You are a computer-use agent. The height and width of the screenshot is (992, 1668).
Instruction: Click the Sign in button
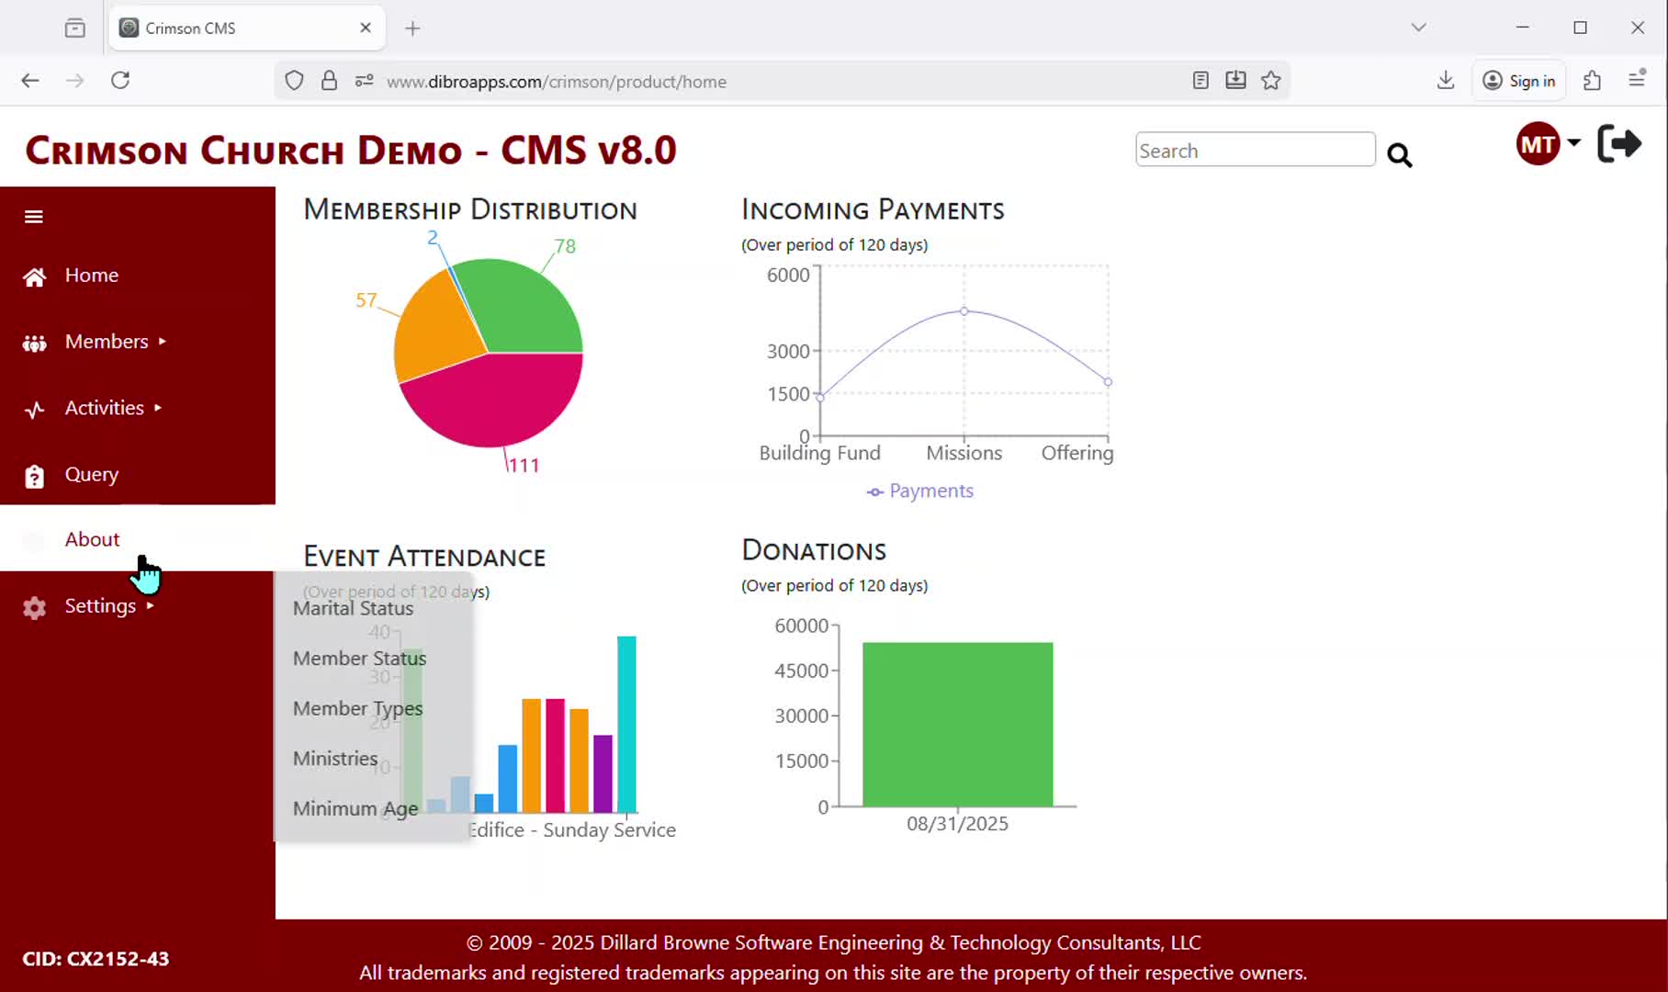[x=1520, y=81]
